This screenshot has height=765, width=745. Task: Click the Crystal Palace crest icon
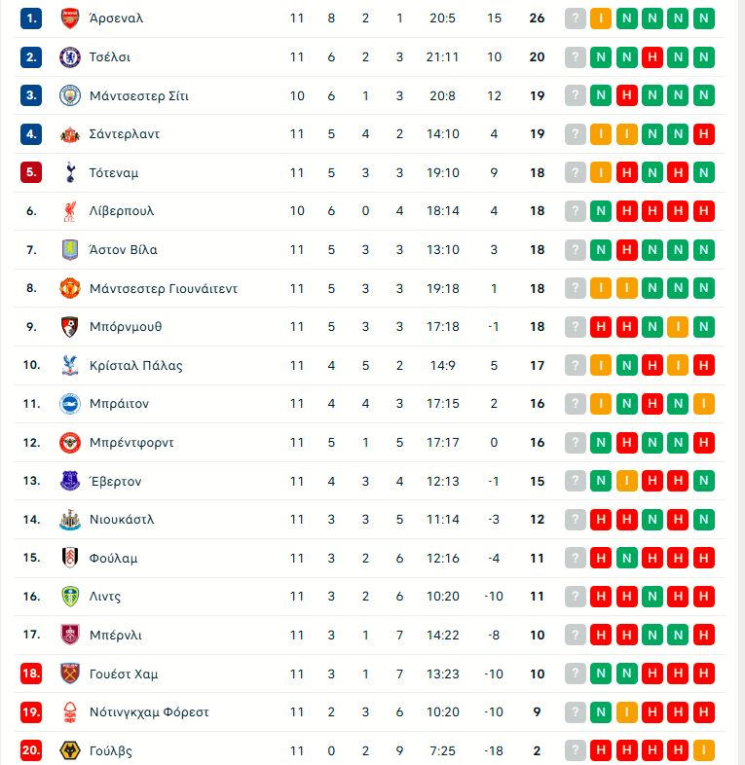coord(69,366)
